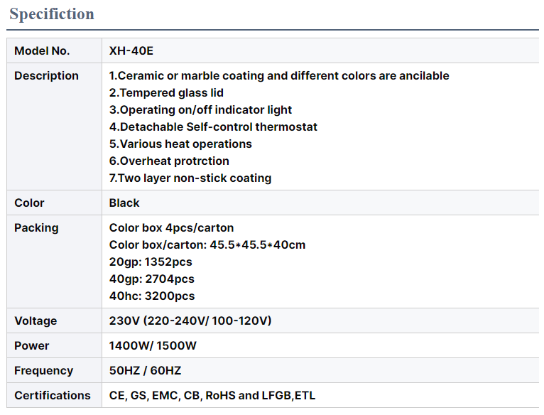Click the Specifiction heading

click(52, 14)
